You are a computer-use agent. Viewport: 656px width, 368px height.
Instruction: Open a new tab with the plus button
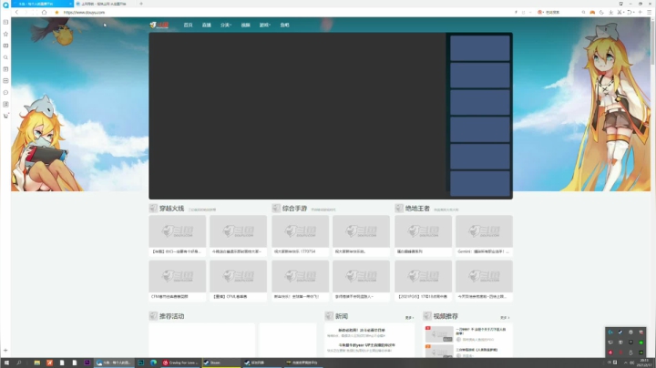pyautogui.click(x=141, y=4)
